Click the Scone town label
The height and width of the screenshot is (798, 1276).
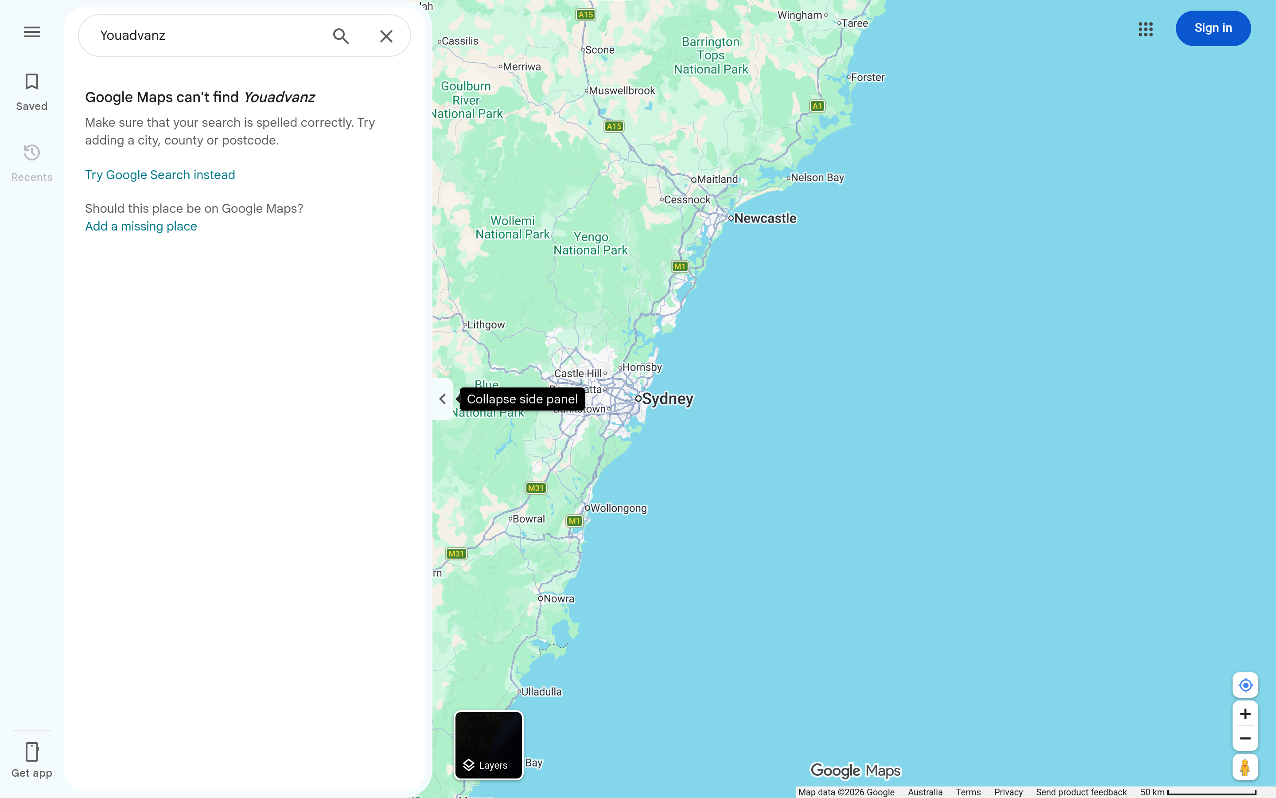(600, 50)
